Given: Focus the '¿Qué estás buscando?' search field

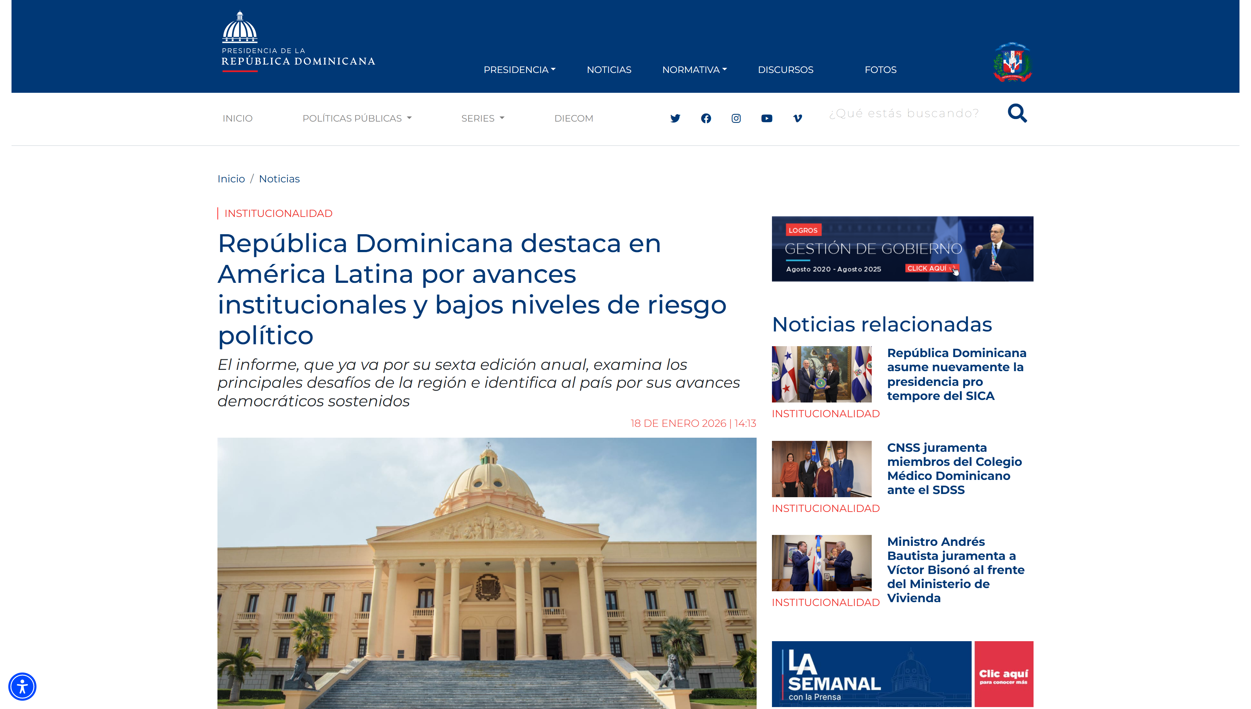Looking at the screenshot, I should tap(904, 114).
